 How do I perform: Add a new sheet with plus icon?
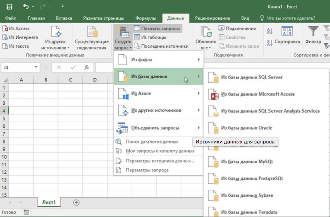[x=76, y=202]
